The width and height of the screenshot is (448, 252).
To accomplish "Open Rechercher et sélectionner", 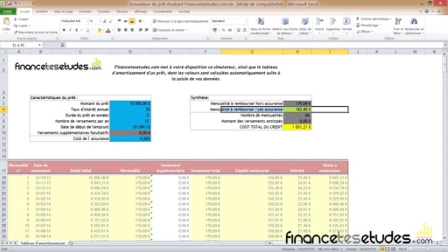I will (414, 26).
